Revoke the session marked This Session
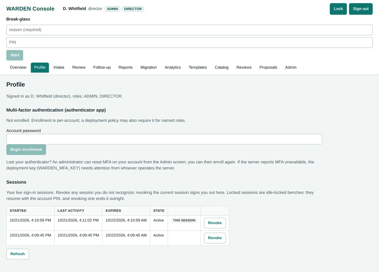Image resolution: width=379 pixels, height=272 pixels. coord(215,223)
